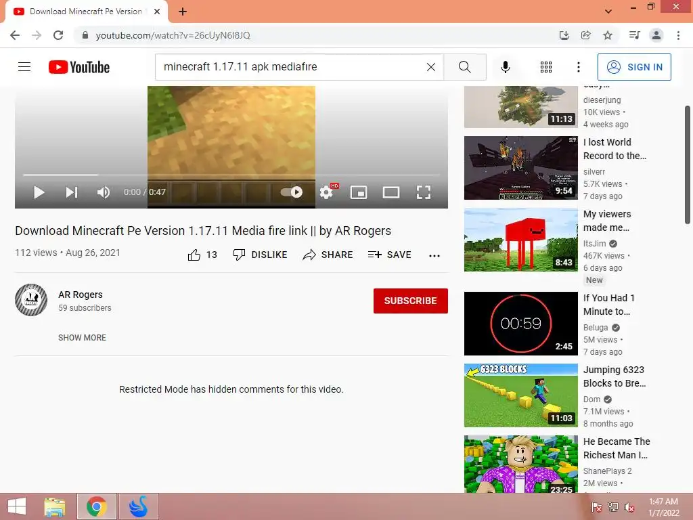This screenshot has height=520, width=693.
Task: Click the Chrome taskbar icon
Action: (97, 506)
